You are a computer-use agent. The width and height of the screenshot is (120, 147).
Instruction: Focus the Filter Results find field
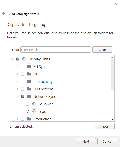pos(55,50)
